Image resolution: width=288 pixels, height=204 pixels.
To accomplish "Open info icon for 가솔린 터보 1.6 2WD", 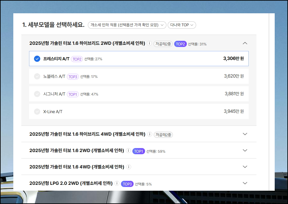I will 128,151.
